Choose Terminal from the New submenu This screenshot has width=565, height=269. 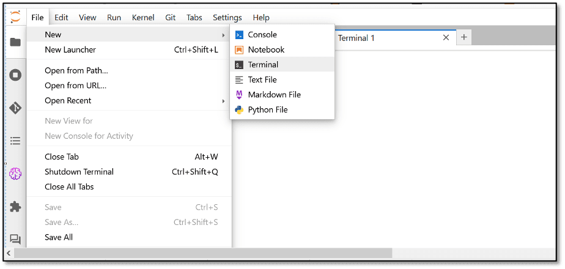[263, 65]
